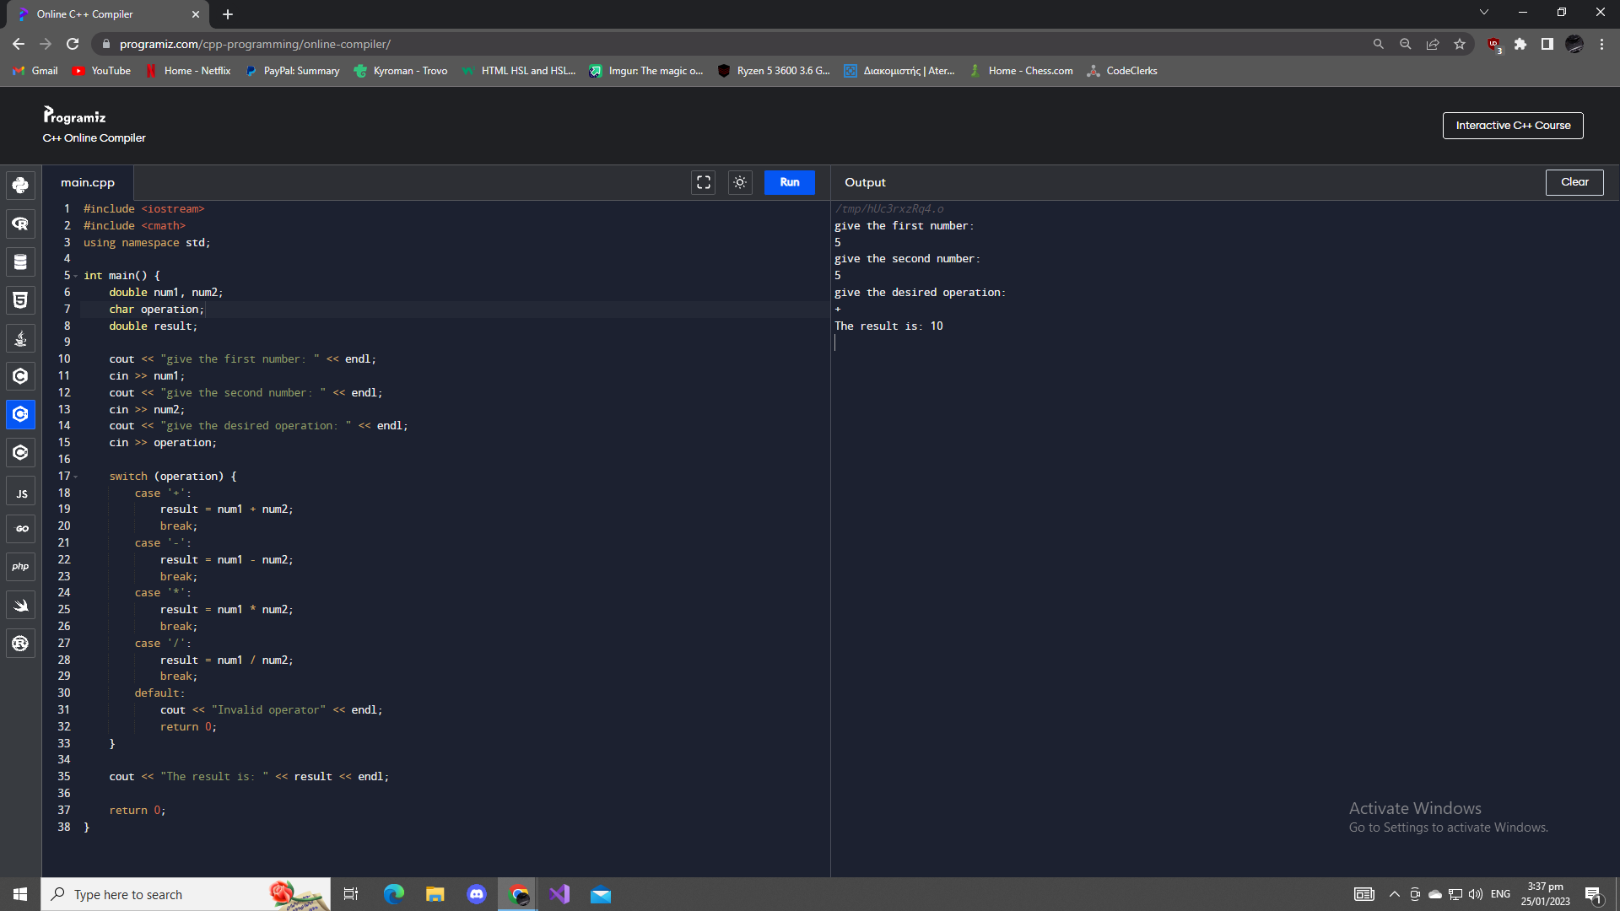Select the Rust compiler icon
Image resolution: width=1620 pixels, height=911 pixels.
[20, 644]
